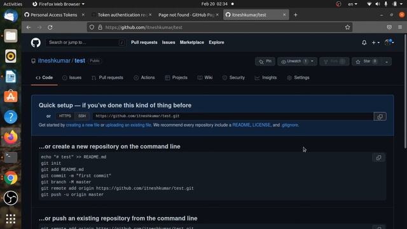This screenshot has width=407, height=229.
Task: Click uploading an existing file link
Action: click(x=128, y=125)
